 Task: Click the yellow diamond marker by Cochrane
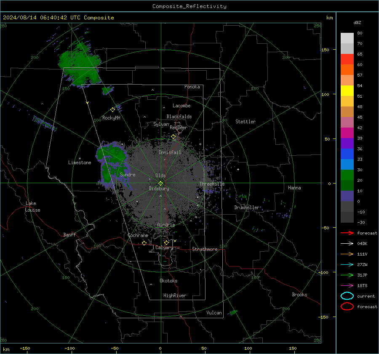pos(144,243)
